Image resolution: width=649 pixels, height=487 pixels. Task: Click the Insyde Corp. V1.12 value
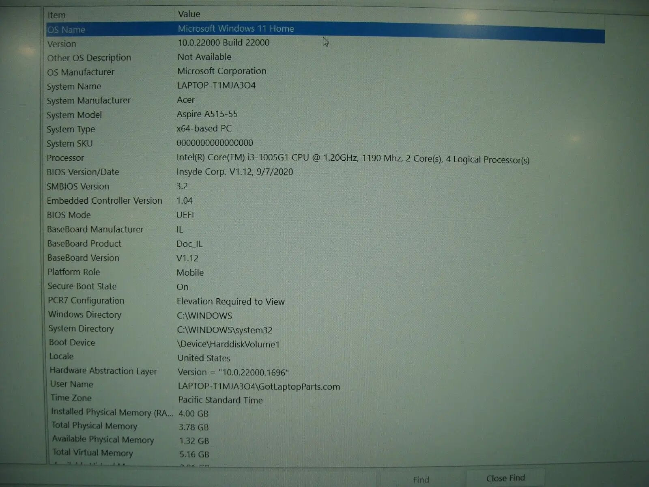[x=235, y=172]
